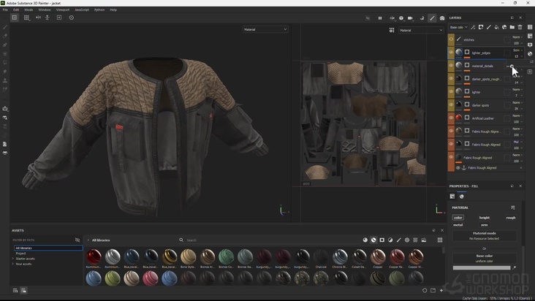The height and width of the screenshot is (301, 535).
Task: Click the Painting mode brush icon at top right
Action: click(432, 18)
